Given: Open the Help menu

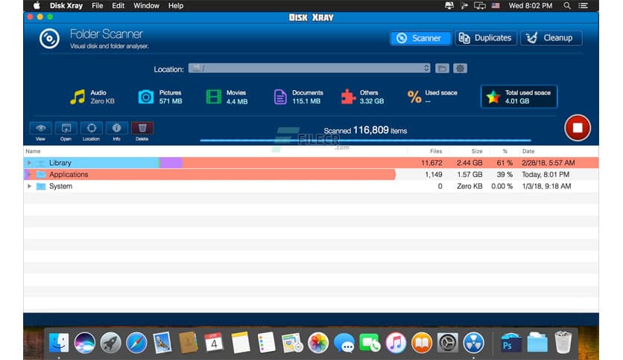Looking at the screenshot, I should 176,5.
